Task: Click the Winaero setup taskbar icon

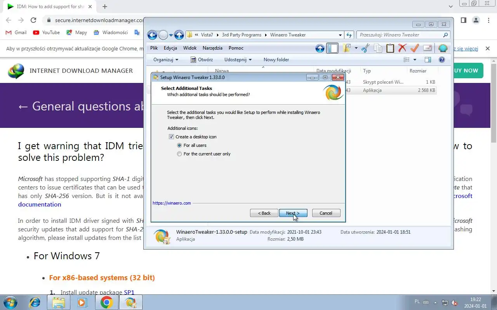Action: [x=130, y=302]
